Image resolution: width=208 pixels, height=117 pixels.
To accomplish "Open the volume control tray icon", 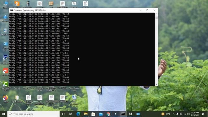I will tap(188, 114).
